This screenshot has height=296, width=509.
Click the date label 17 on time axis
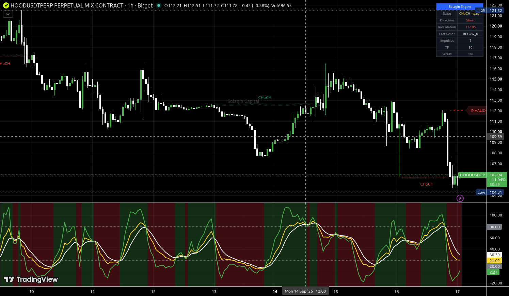coord(458,292)
